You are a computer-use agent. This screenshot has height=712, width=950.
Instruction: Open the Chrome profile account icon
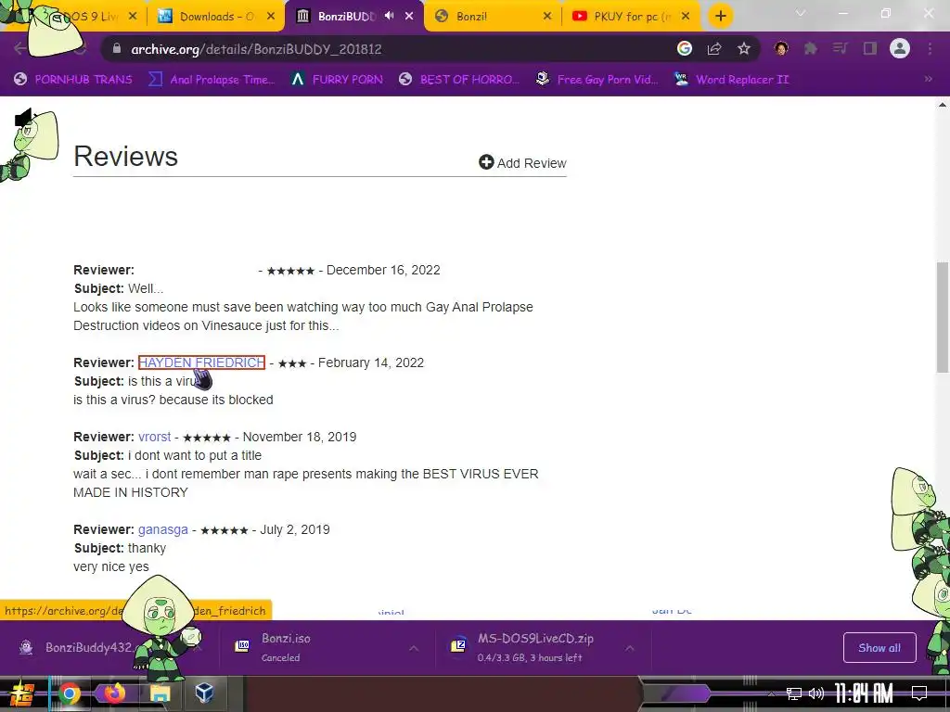coord(900,48)
